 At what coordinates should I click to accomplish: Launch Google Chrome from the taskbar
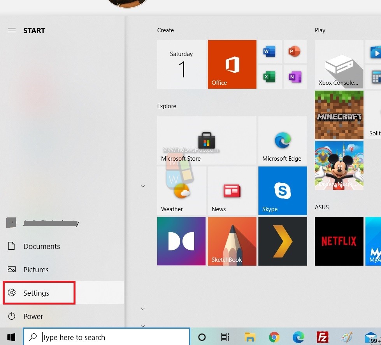[x=274, y=337]
